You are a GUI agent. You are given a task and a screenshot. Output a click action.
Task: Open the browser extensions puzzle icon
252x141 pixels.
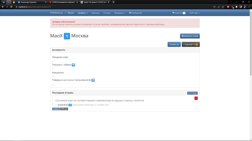(x=236, y=7)
